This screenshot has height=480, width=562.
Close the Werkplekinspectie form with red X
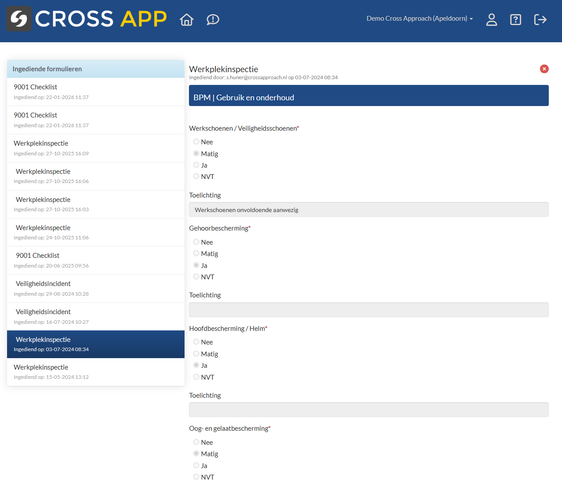(x=544, y=69)
